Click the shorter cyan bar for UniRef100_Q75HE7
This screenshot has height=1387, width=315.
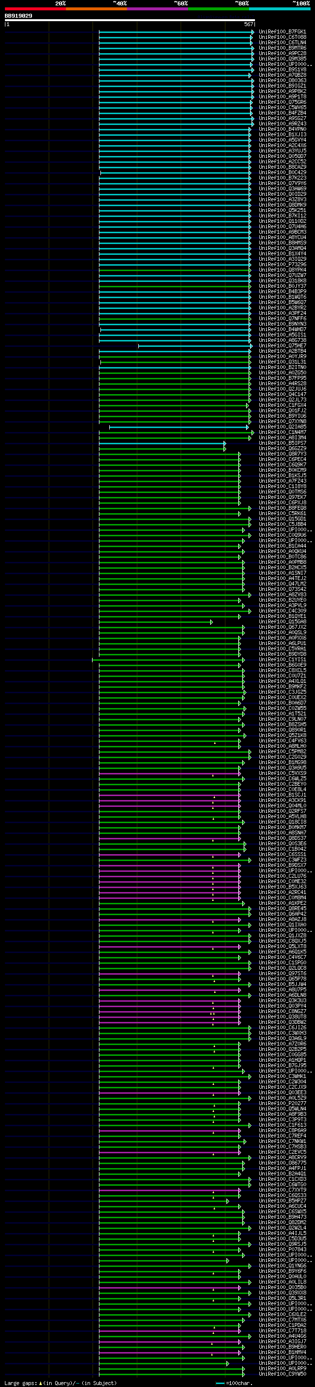click(195, 346)
